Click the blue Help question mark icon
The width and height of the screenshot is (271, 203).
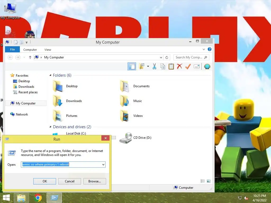coord(210,49)
